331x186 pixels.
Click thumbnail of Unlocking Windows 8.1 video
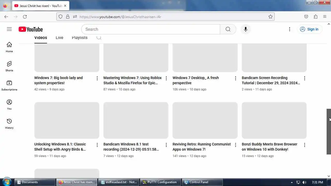pos(67,120)
